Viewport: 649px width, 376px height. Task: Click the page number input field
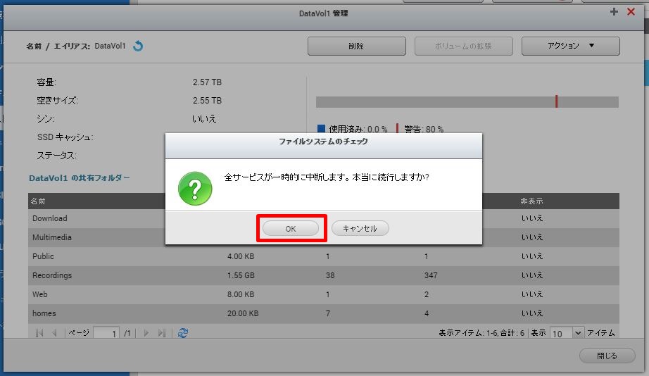(x=106, y=333)
